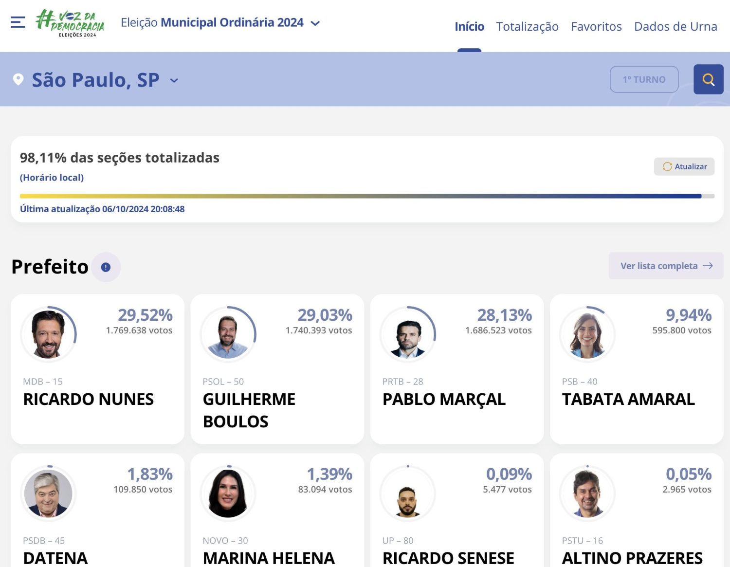The image size is (730, 567).
Task: Click Ricardo Nunes candidate photo
Action: point(48,334)
